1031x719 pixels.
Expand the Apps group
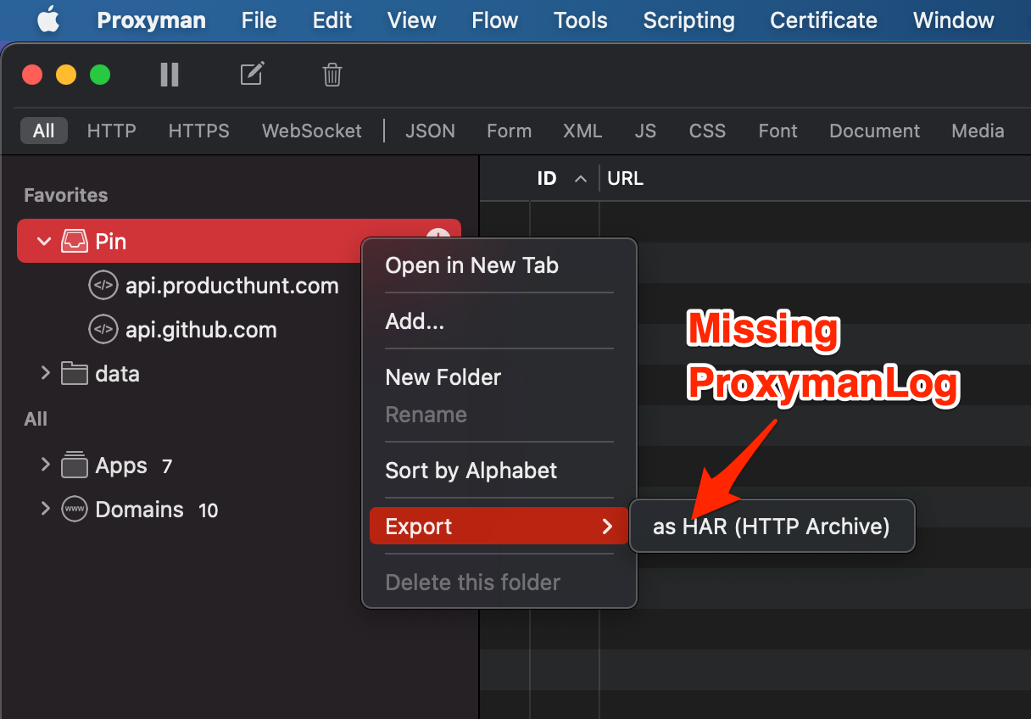[x=46, y=465]
